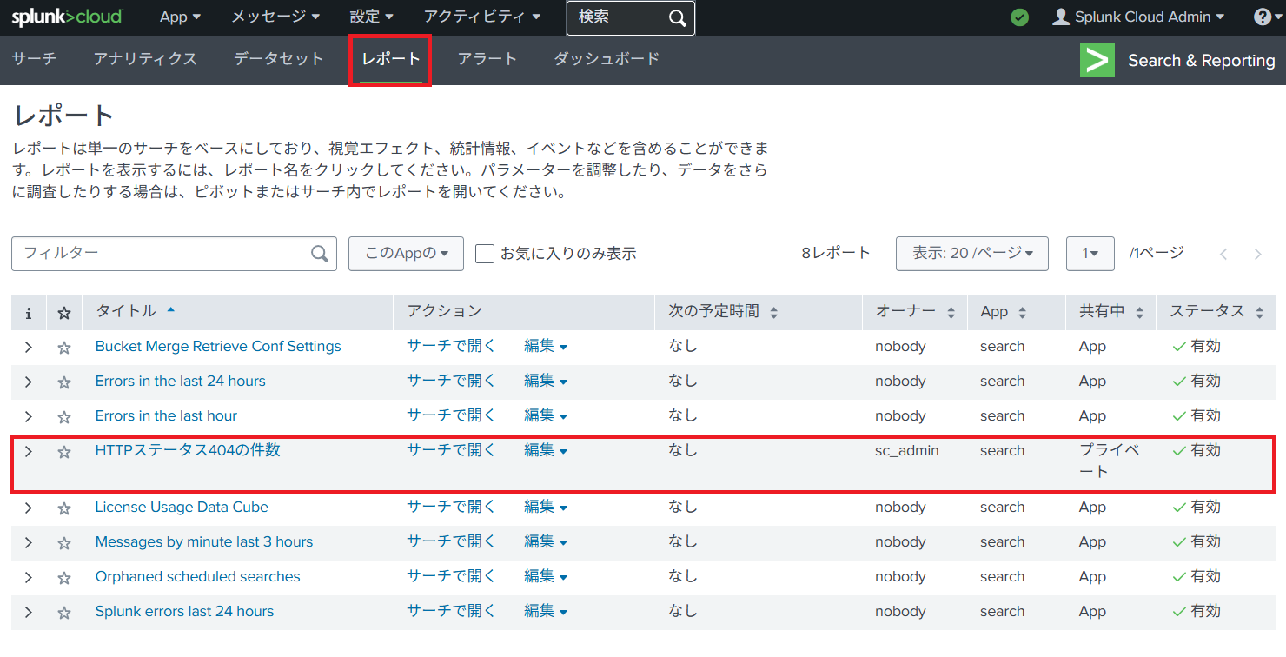
Task: Click the Search & Reporting app icon
Action: click(1097, 60)
